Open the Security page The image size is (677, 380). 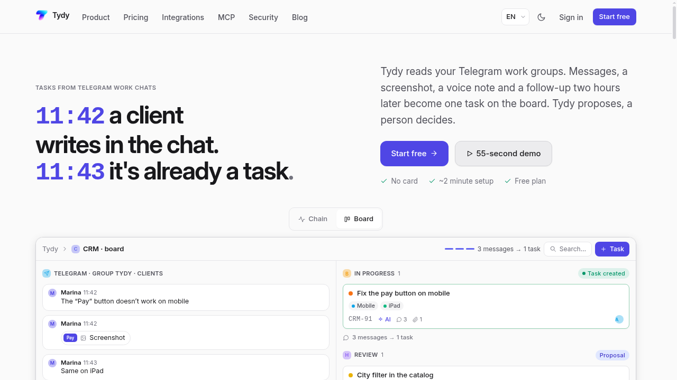(x=263, y=17)
